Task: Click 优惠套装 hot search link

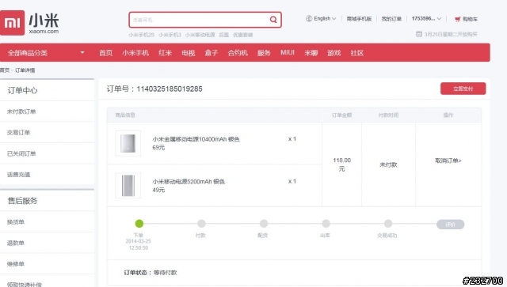Action: (243, 35)
